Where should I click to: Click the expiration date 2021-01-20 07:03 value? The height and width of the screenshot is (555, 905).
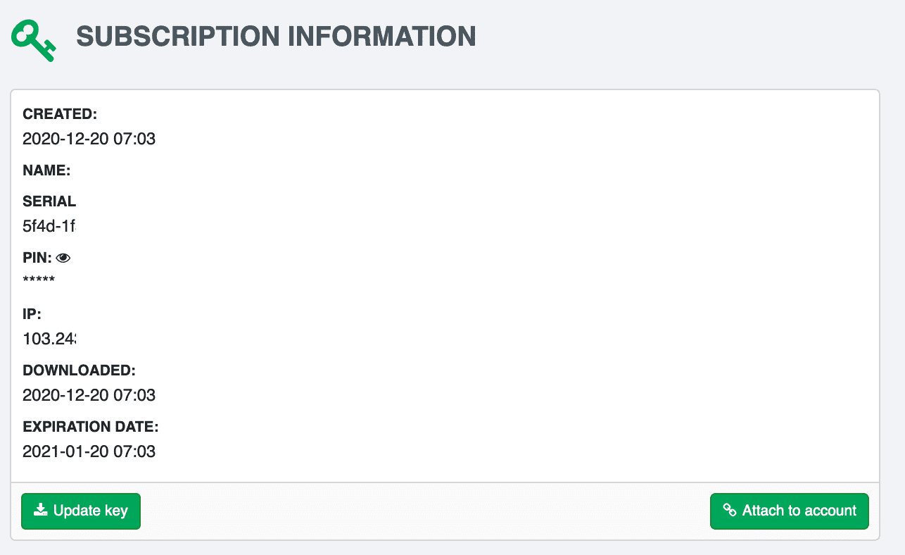click(x=89, y=451)
